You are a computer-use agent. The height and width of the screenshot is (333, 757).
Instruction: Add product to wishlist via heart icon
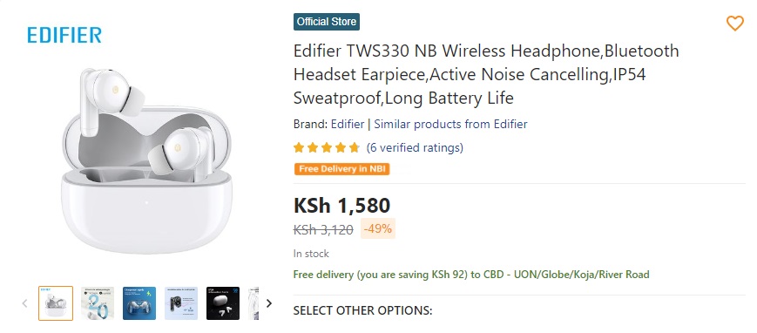pos(735,24)
